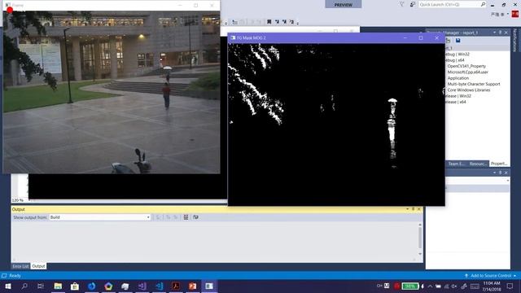The width and height of the screenshot is (521, 293).
Task: Open Property Manager window position dropdown
Action: [494, 33]
